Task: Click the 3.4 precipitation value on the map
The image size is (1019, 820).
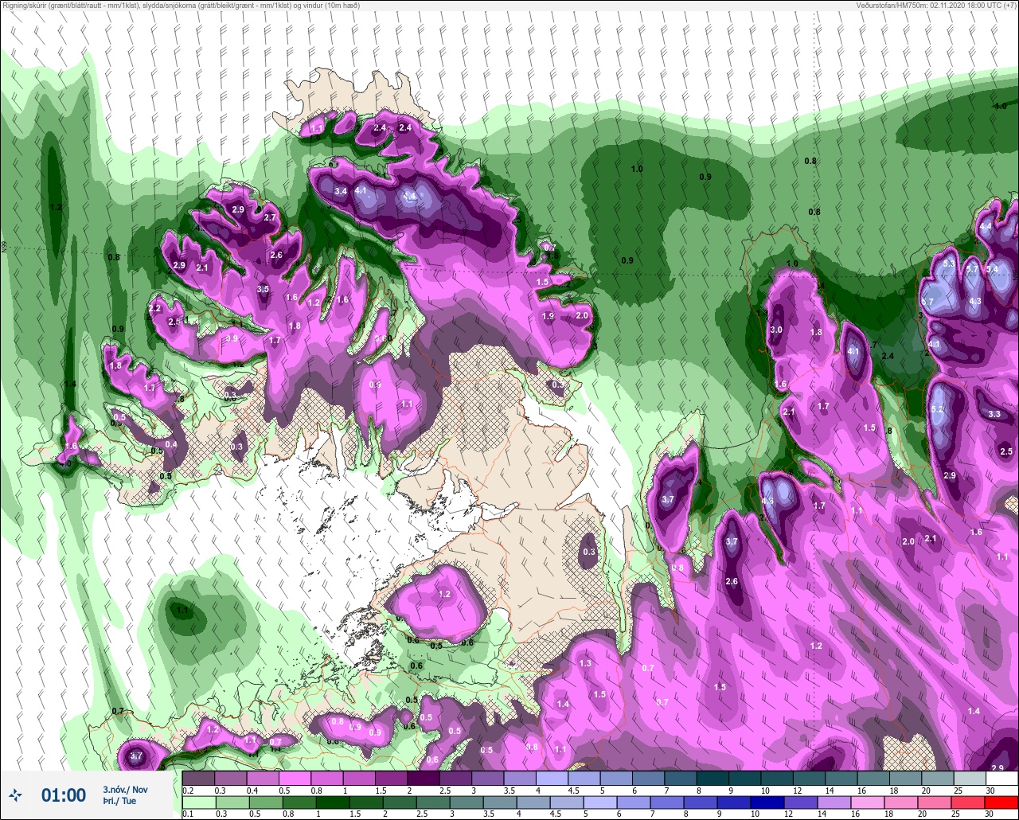Action: click(x=341, y=191)
